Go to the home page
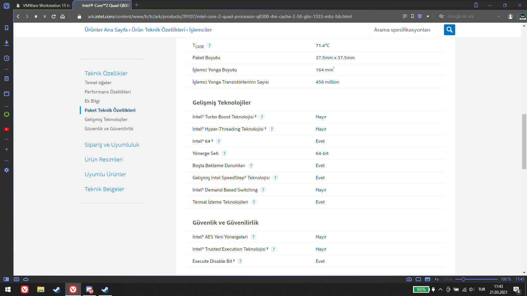Image resolution: width=527 pixels, height=296 pixels. pyautogui.click(x=63, y=16)
